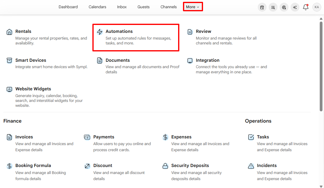Click the Smart Devices box icon

pyautogui.click(x=9, y=61)
